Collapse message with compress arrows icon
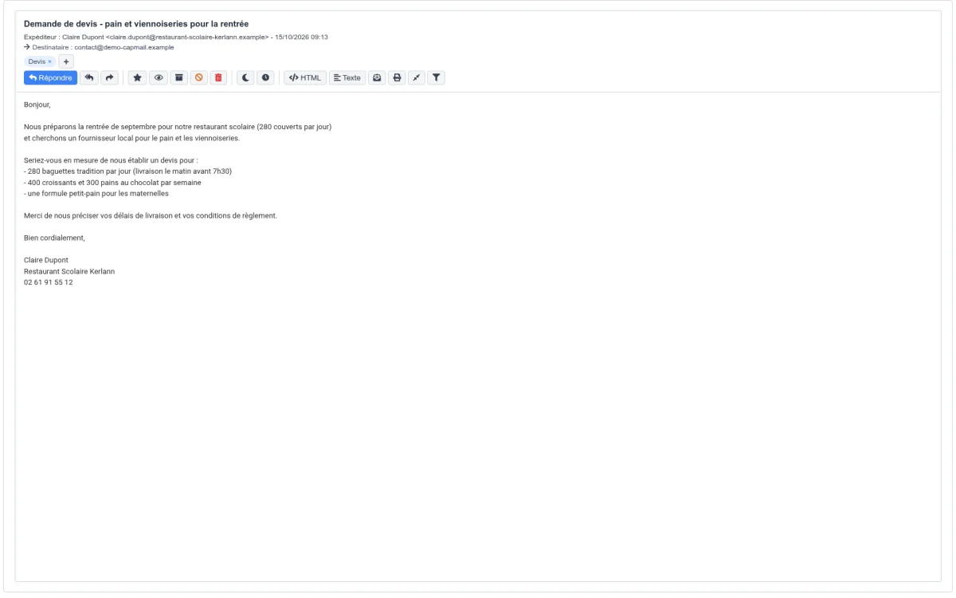The image size is (956, 598). coord(416,77)
